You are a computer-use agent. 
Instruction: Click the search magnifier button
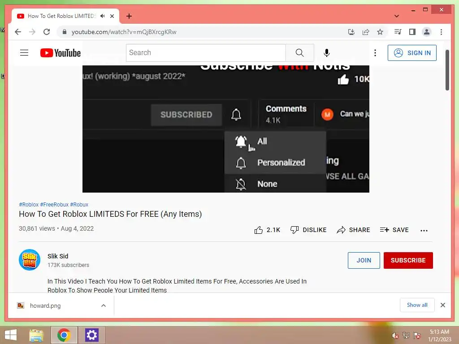[299, 53]
